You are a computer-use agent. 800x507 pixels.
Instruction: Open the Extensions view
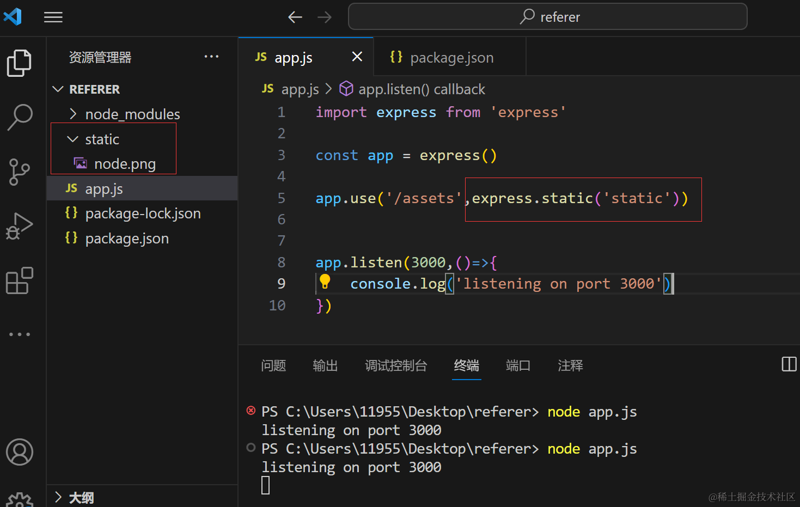(19, 280)
